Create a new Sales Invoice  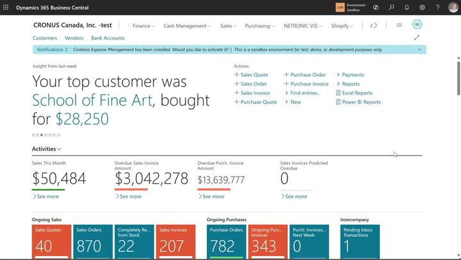point(252,93)
